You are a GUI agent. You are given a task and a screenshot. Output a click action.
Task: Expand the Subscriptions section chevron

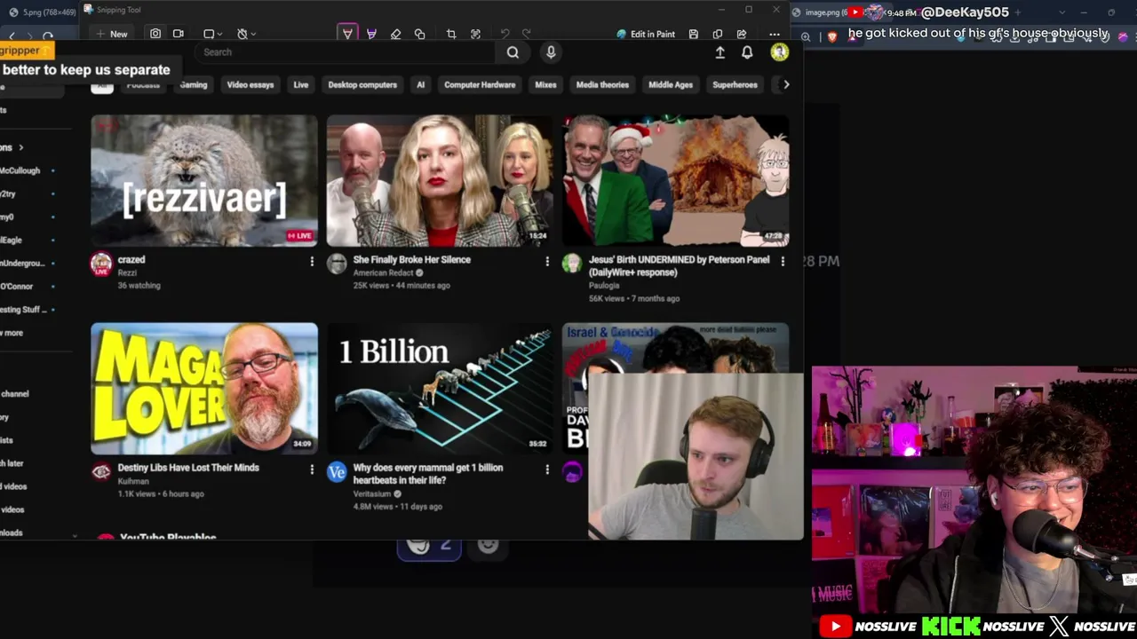(x=21, y=147)
